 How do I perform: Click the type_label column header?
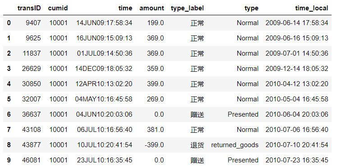click(187, 9)
